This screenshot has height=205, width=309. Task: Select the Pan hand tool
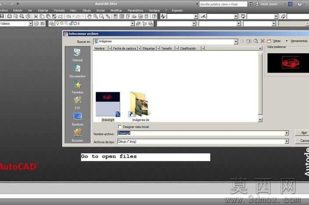pos(89,16)
